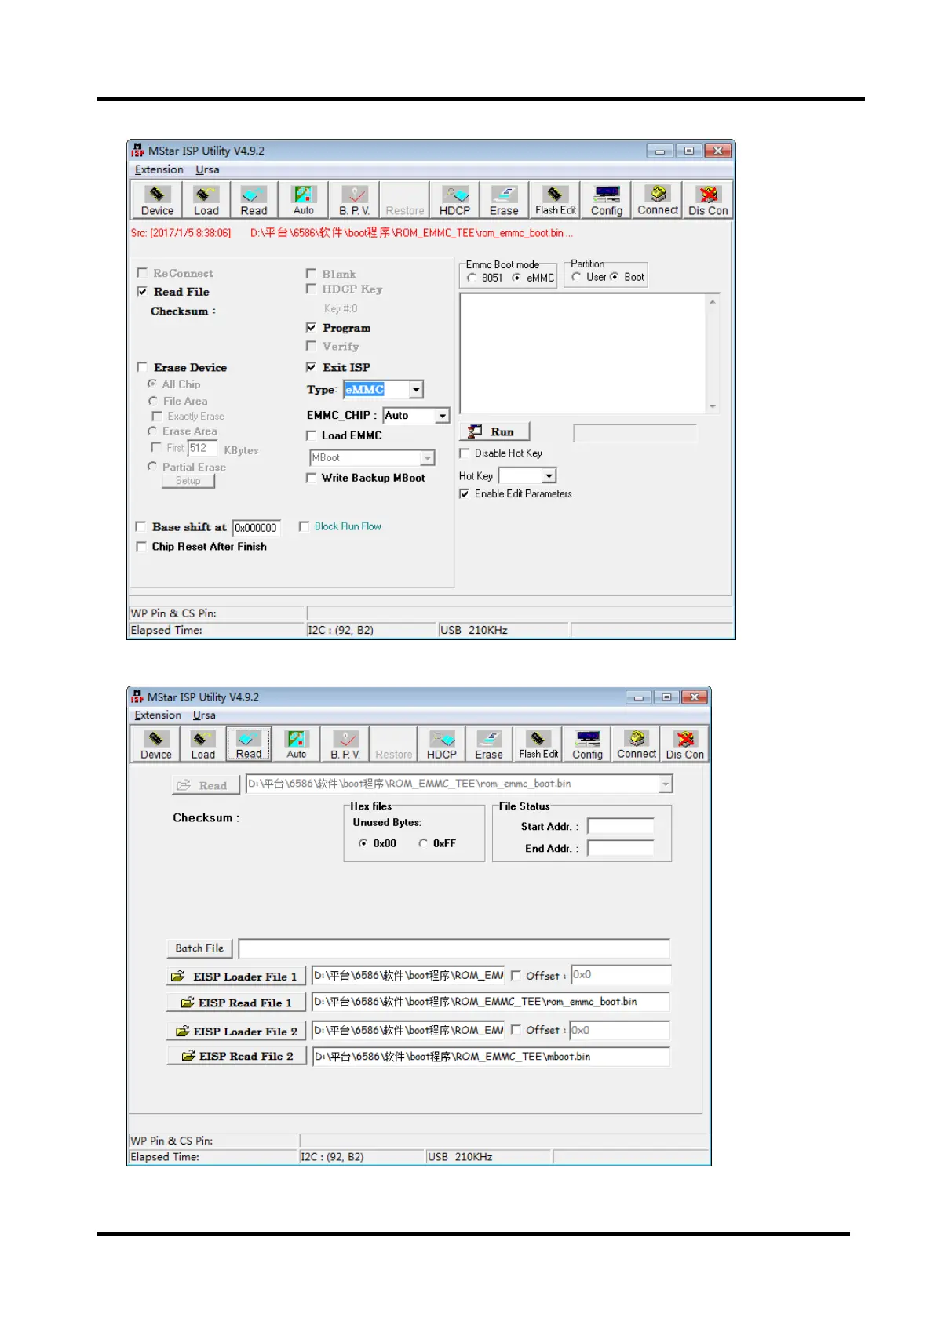Open Flash Edit in lower window toolbar
Viewport: 934px width, 1321px height.
(538, 744)
